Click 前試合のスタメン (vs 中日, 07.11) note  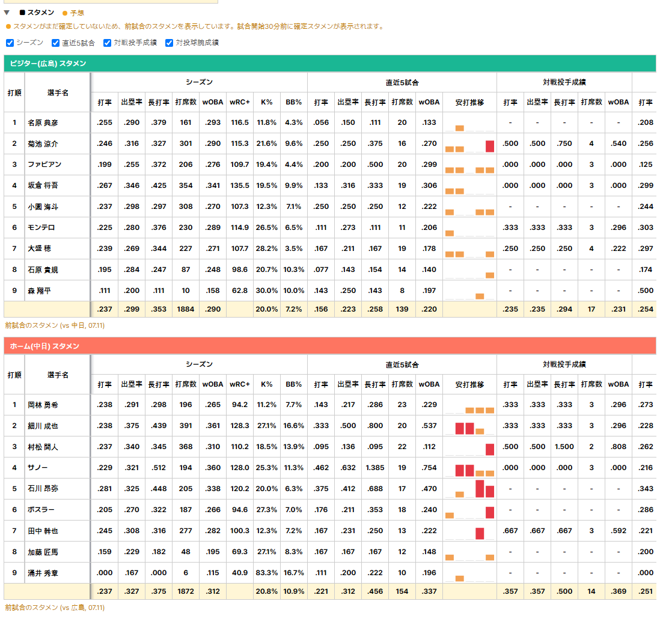coord(55,325)
